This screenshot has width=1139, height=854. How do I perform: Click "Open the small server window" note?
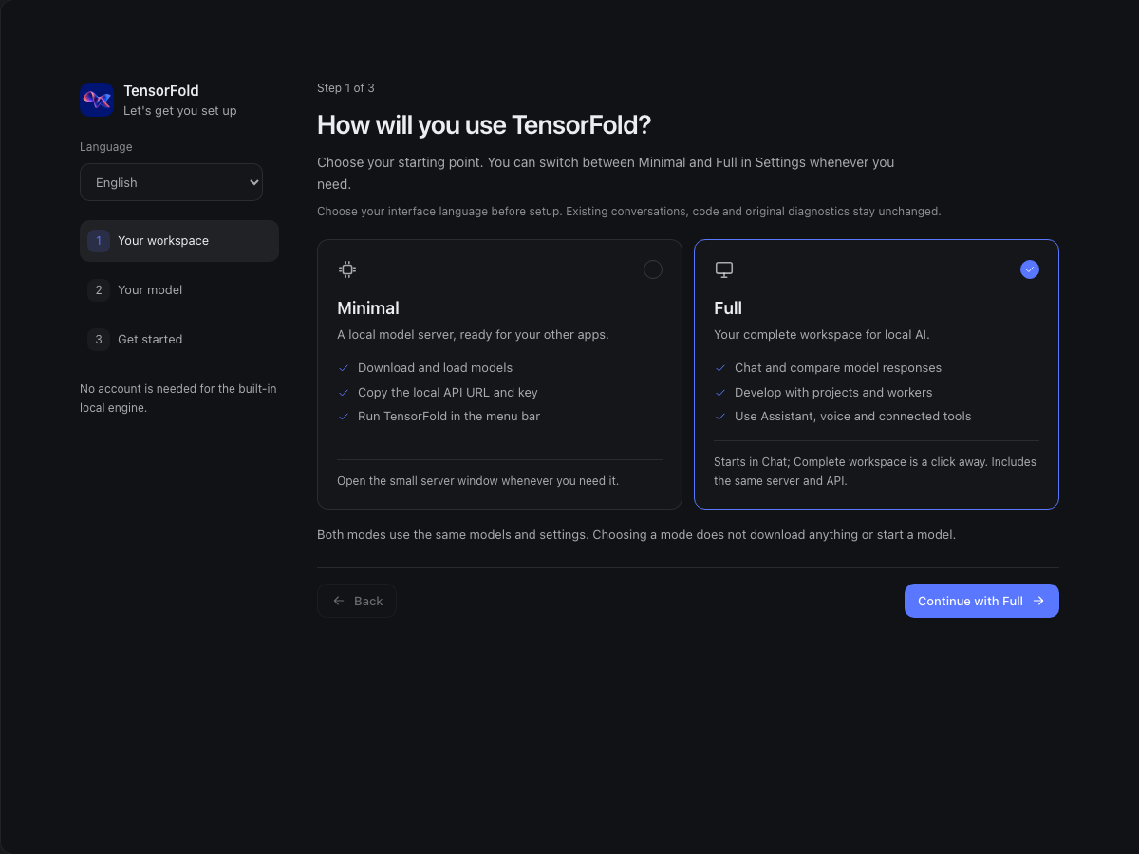coord(477,481)
